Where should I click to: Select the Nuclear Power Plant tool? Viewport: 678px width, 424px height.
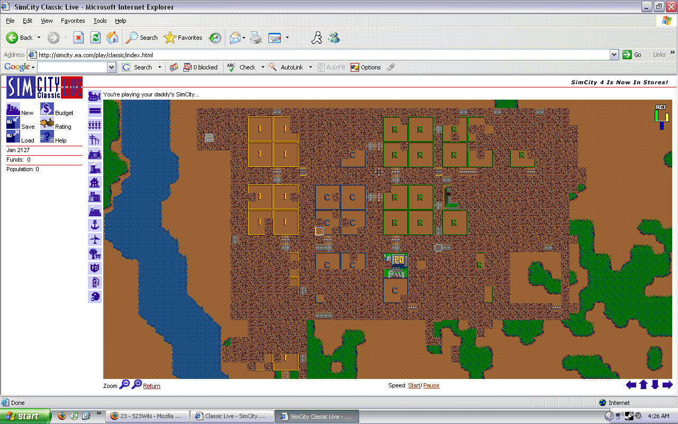click(95, 168)
